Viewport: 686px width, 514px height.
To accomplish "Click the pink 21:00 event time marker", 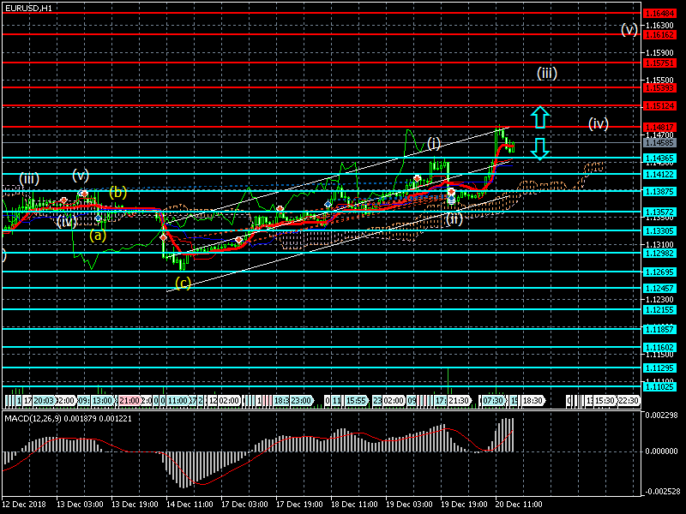I will click(129, 400).
